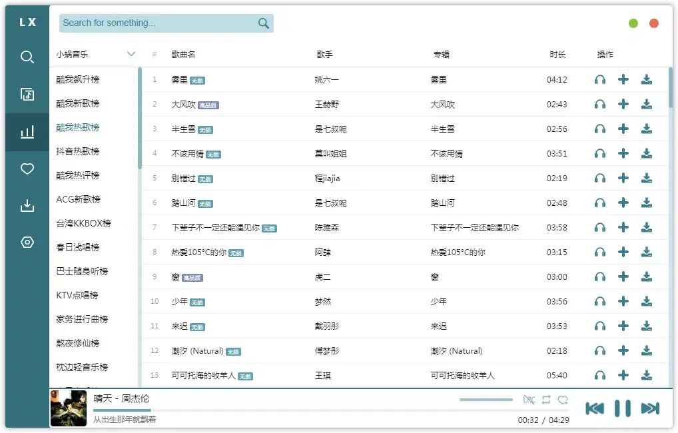Viewport: 678px width, 433px height.
Task: Click now playing title 晴天 - 周杰伦
Action: (x=121, y=398)
